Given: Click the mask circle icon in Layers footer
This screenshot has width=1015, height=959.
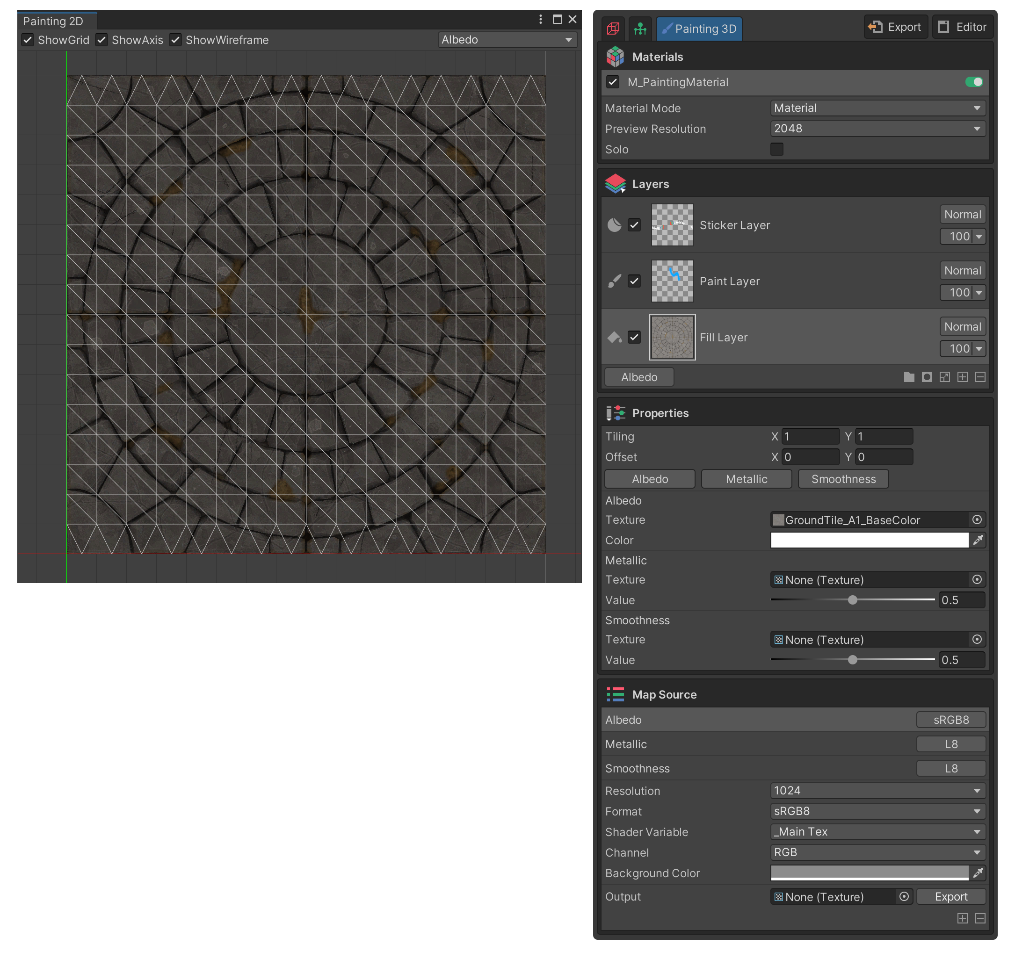Looking at the screenshot, I should 926,377.
